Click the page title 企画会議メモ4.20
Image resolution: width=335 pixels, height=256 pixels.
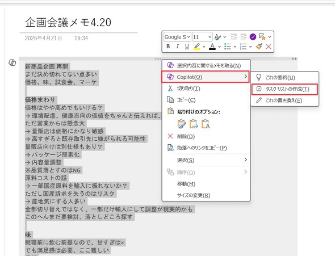pos(68,22)
